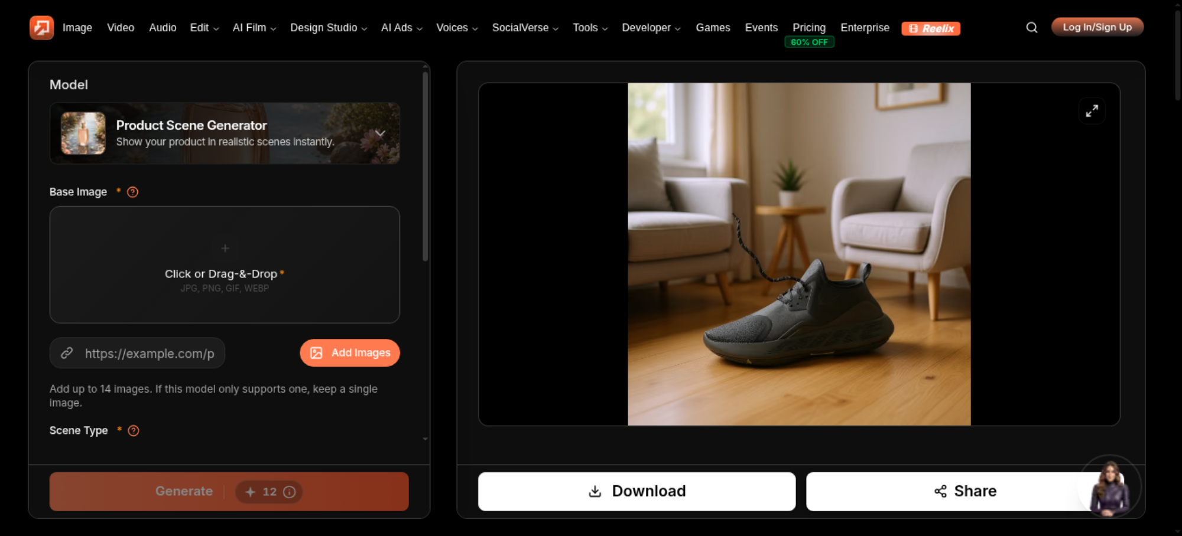Click the model thumbnail of perfume bottle
The height and width of the screenshot is (536, 1182).
coord(83,133)
